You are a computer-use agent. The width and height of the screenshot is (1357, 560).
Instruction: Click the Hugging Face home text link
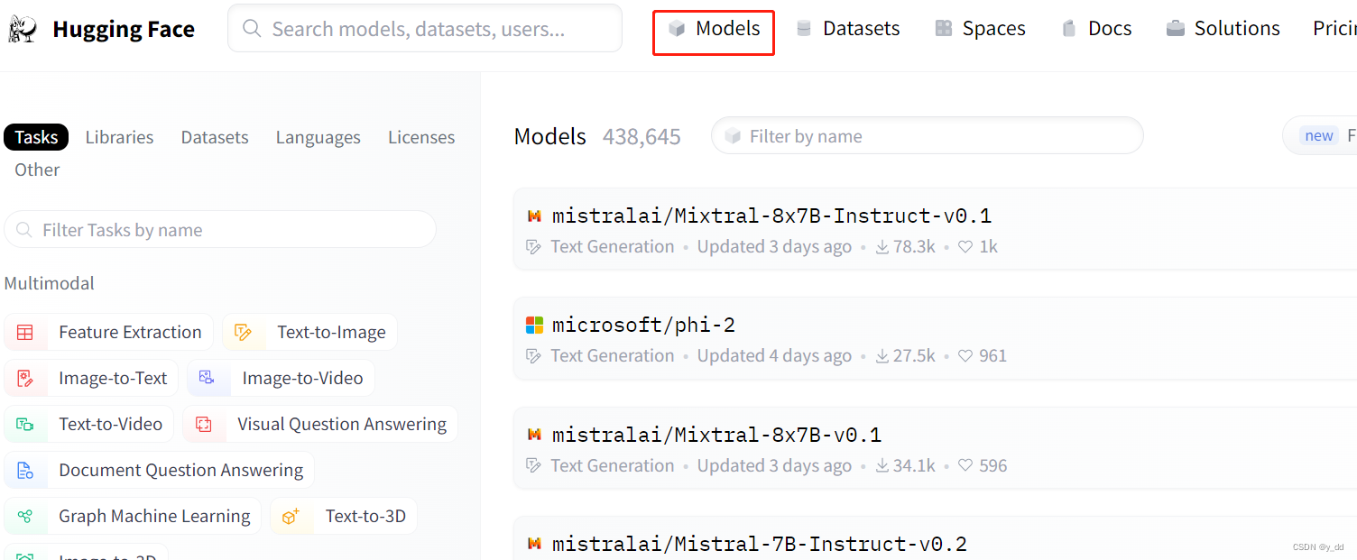tap(124, 29)
